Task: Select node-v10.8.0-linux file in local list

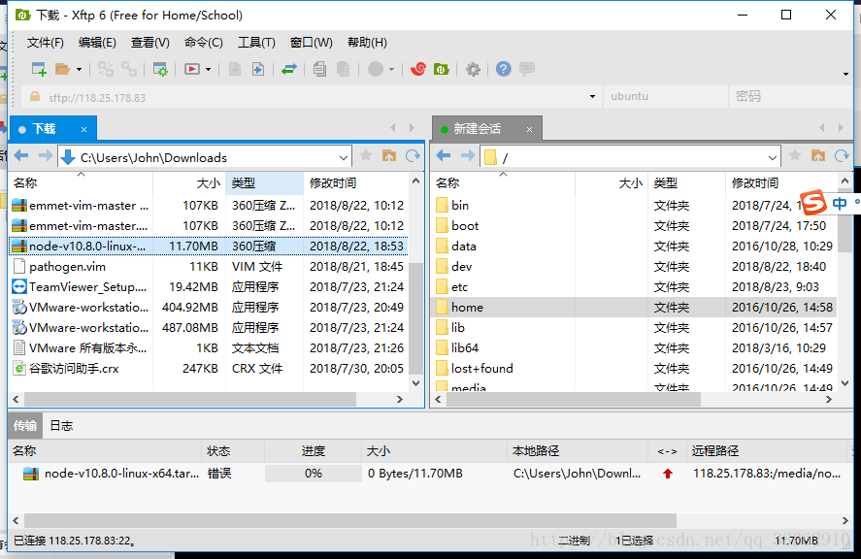Action: [209, 246]
